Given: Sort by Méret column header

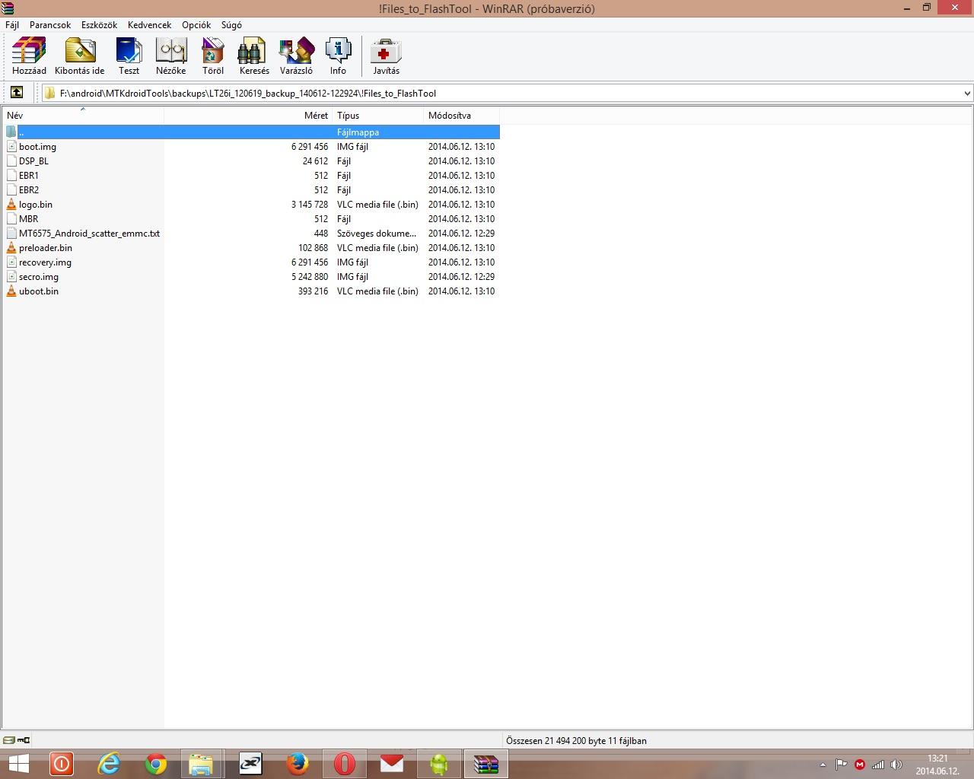Looking at the screenshot, I should [x=248, y=115].
